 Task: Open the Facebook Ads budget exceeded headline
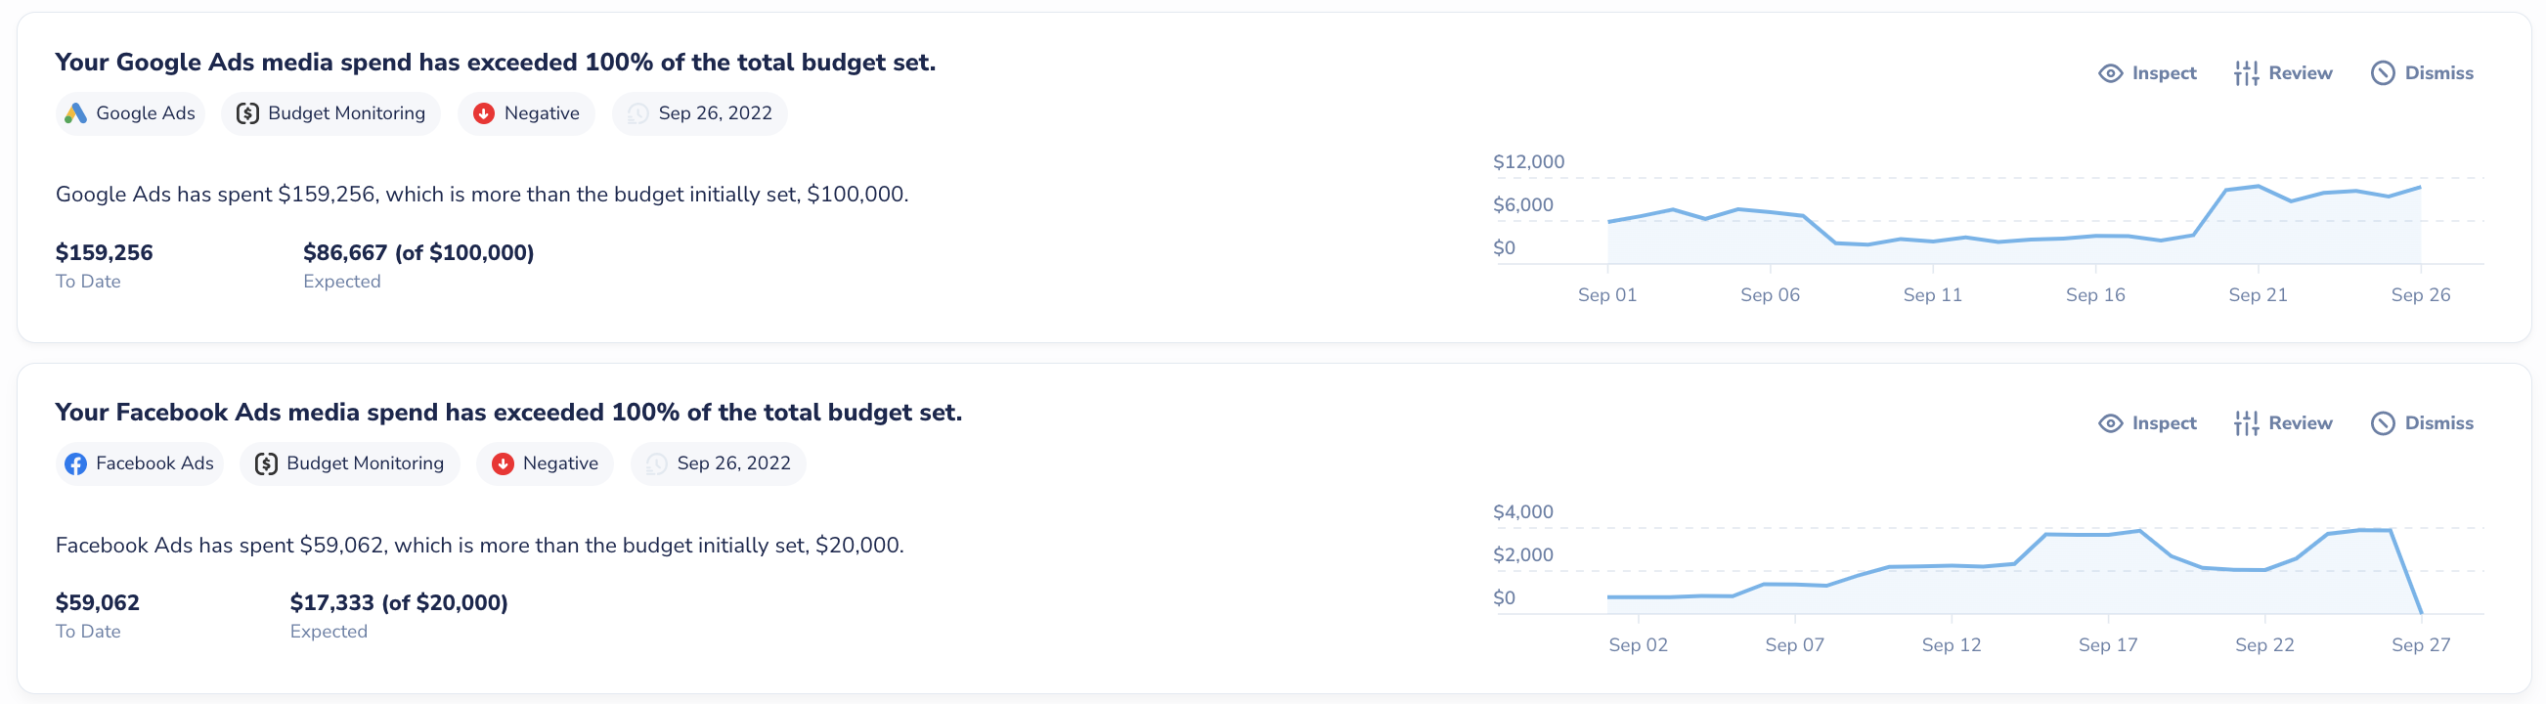point(508,413)
